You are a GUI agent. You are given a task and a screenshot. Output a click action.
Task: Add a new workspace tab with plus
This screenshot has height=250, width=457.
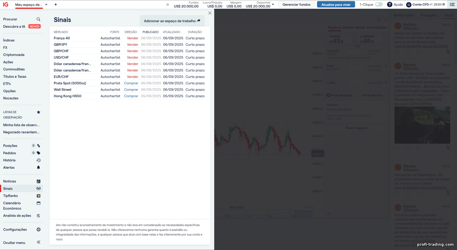[55, 5]
